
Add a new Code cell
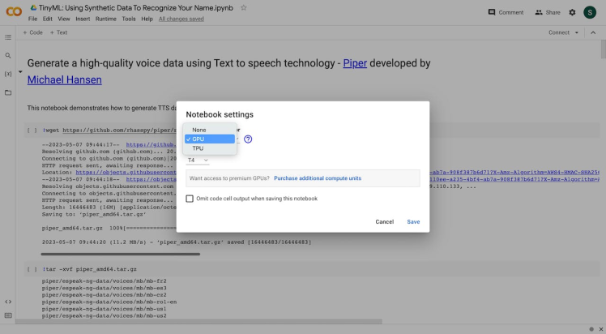32,33
